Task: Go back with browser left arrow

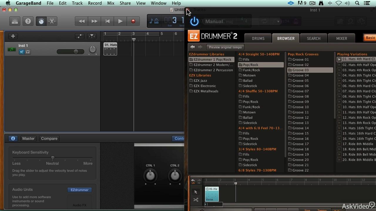Action: click(x=192, y=47)
